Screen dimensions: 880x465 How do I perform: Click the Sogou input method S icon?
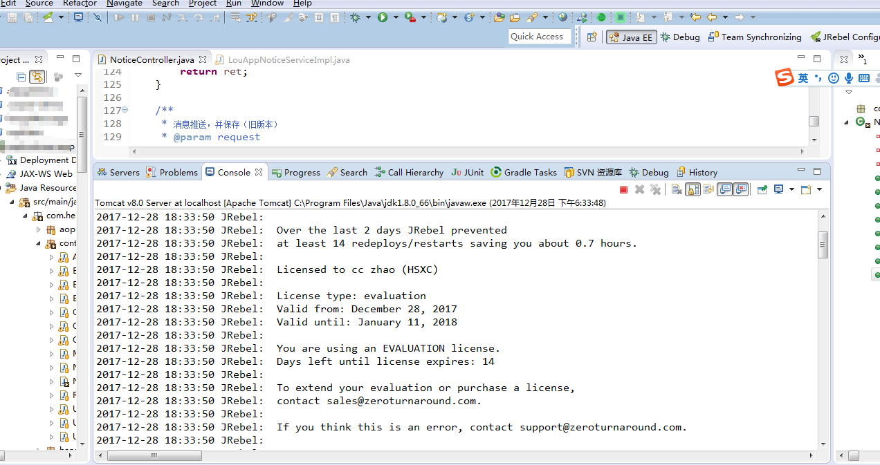click(x=785, y=78)
